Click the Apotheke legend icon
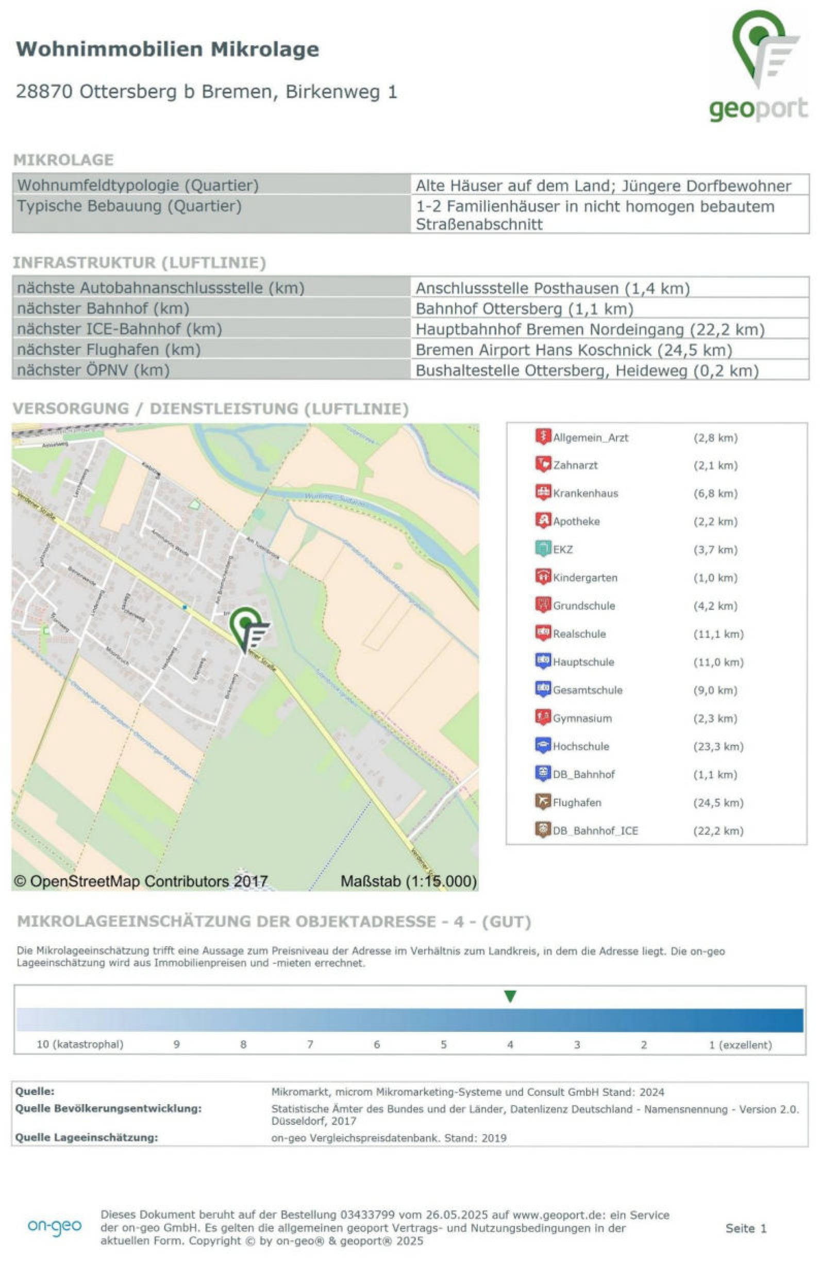Viewport: 820px width, 1264px height. tap(542, 520)
